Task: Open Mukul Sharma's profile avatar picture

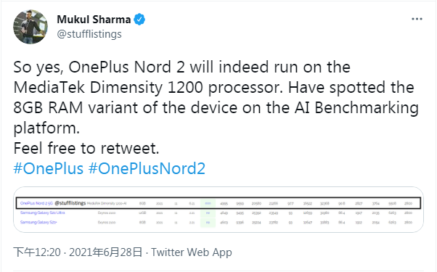Action: pyautogui.click(x=30, y=27)
